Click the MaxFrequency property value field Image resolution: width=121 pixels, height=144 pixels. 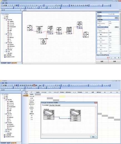[114, 23]
